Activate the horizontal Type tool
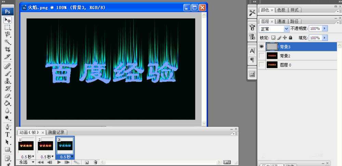The image size is (342, 166). (8, 134)
